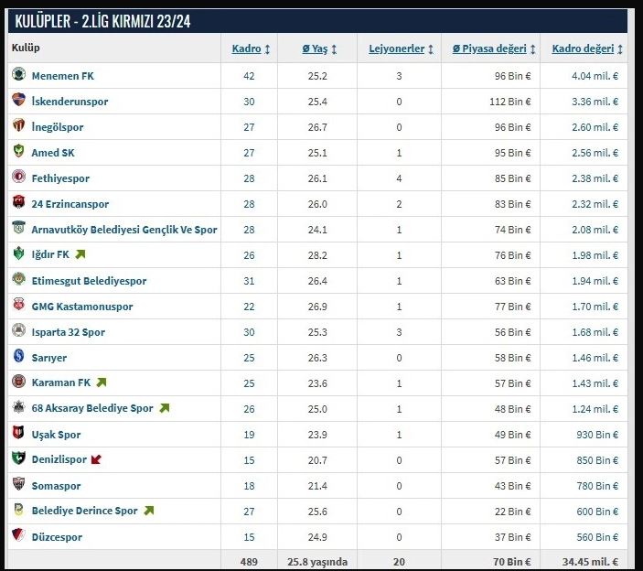Click the Belediye Derince Spor crest
This screenshot has width=643, height=571.
pyautogui.click(x=18, y=510)
